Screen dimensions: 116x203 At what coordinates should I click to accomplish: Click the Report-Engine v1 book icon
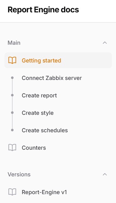[12, 192]
